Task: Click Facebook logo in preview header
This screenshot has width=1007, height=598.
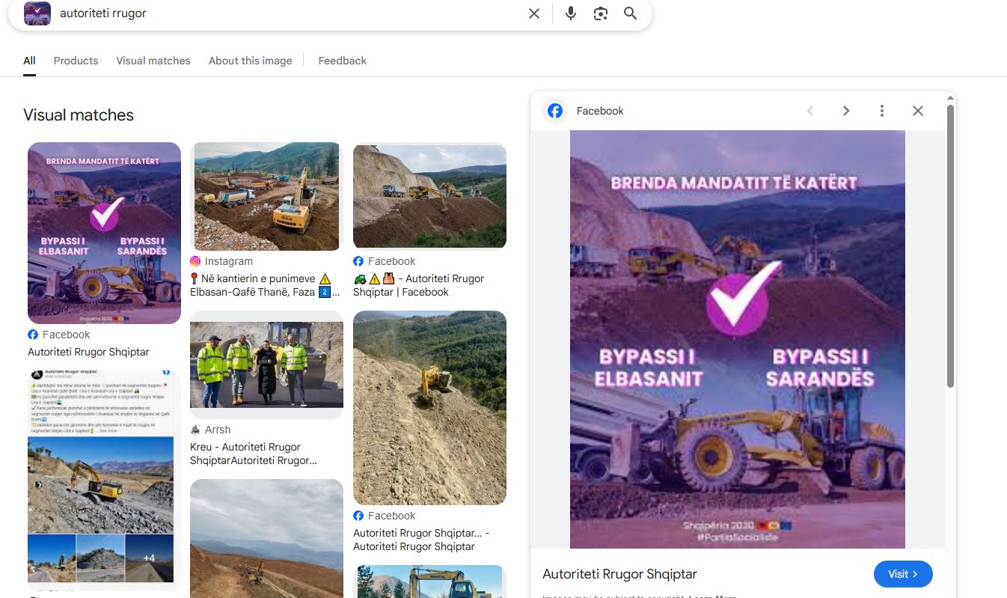Action: [555, 111]
